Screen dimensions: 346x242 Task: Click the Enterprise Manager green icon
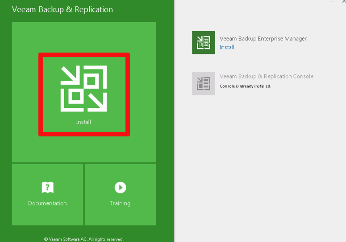pos(204,42)
